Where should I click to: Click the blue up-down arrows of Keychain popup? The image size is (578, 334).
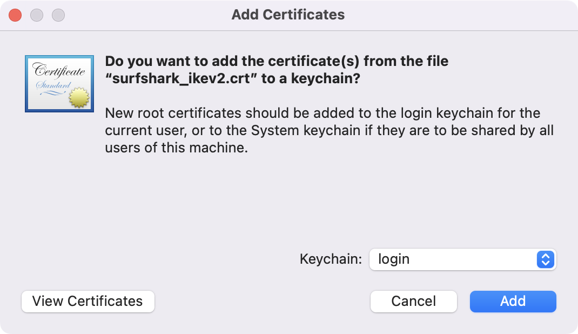[546, 259]
